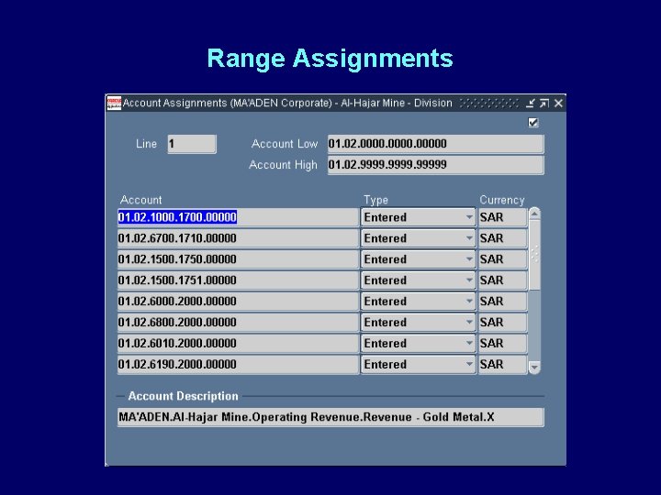Open Type dropdown for account 01.02.1500.1751.00000
The width and height of the screenshot is (661, 495).
419,280
